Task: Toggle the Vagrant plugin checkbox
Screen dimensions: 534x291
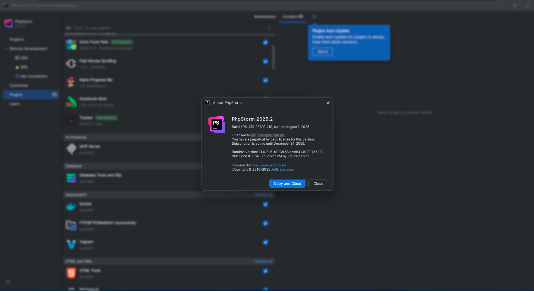Action: point(265,242)
